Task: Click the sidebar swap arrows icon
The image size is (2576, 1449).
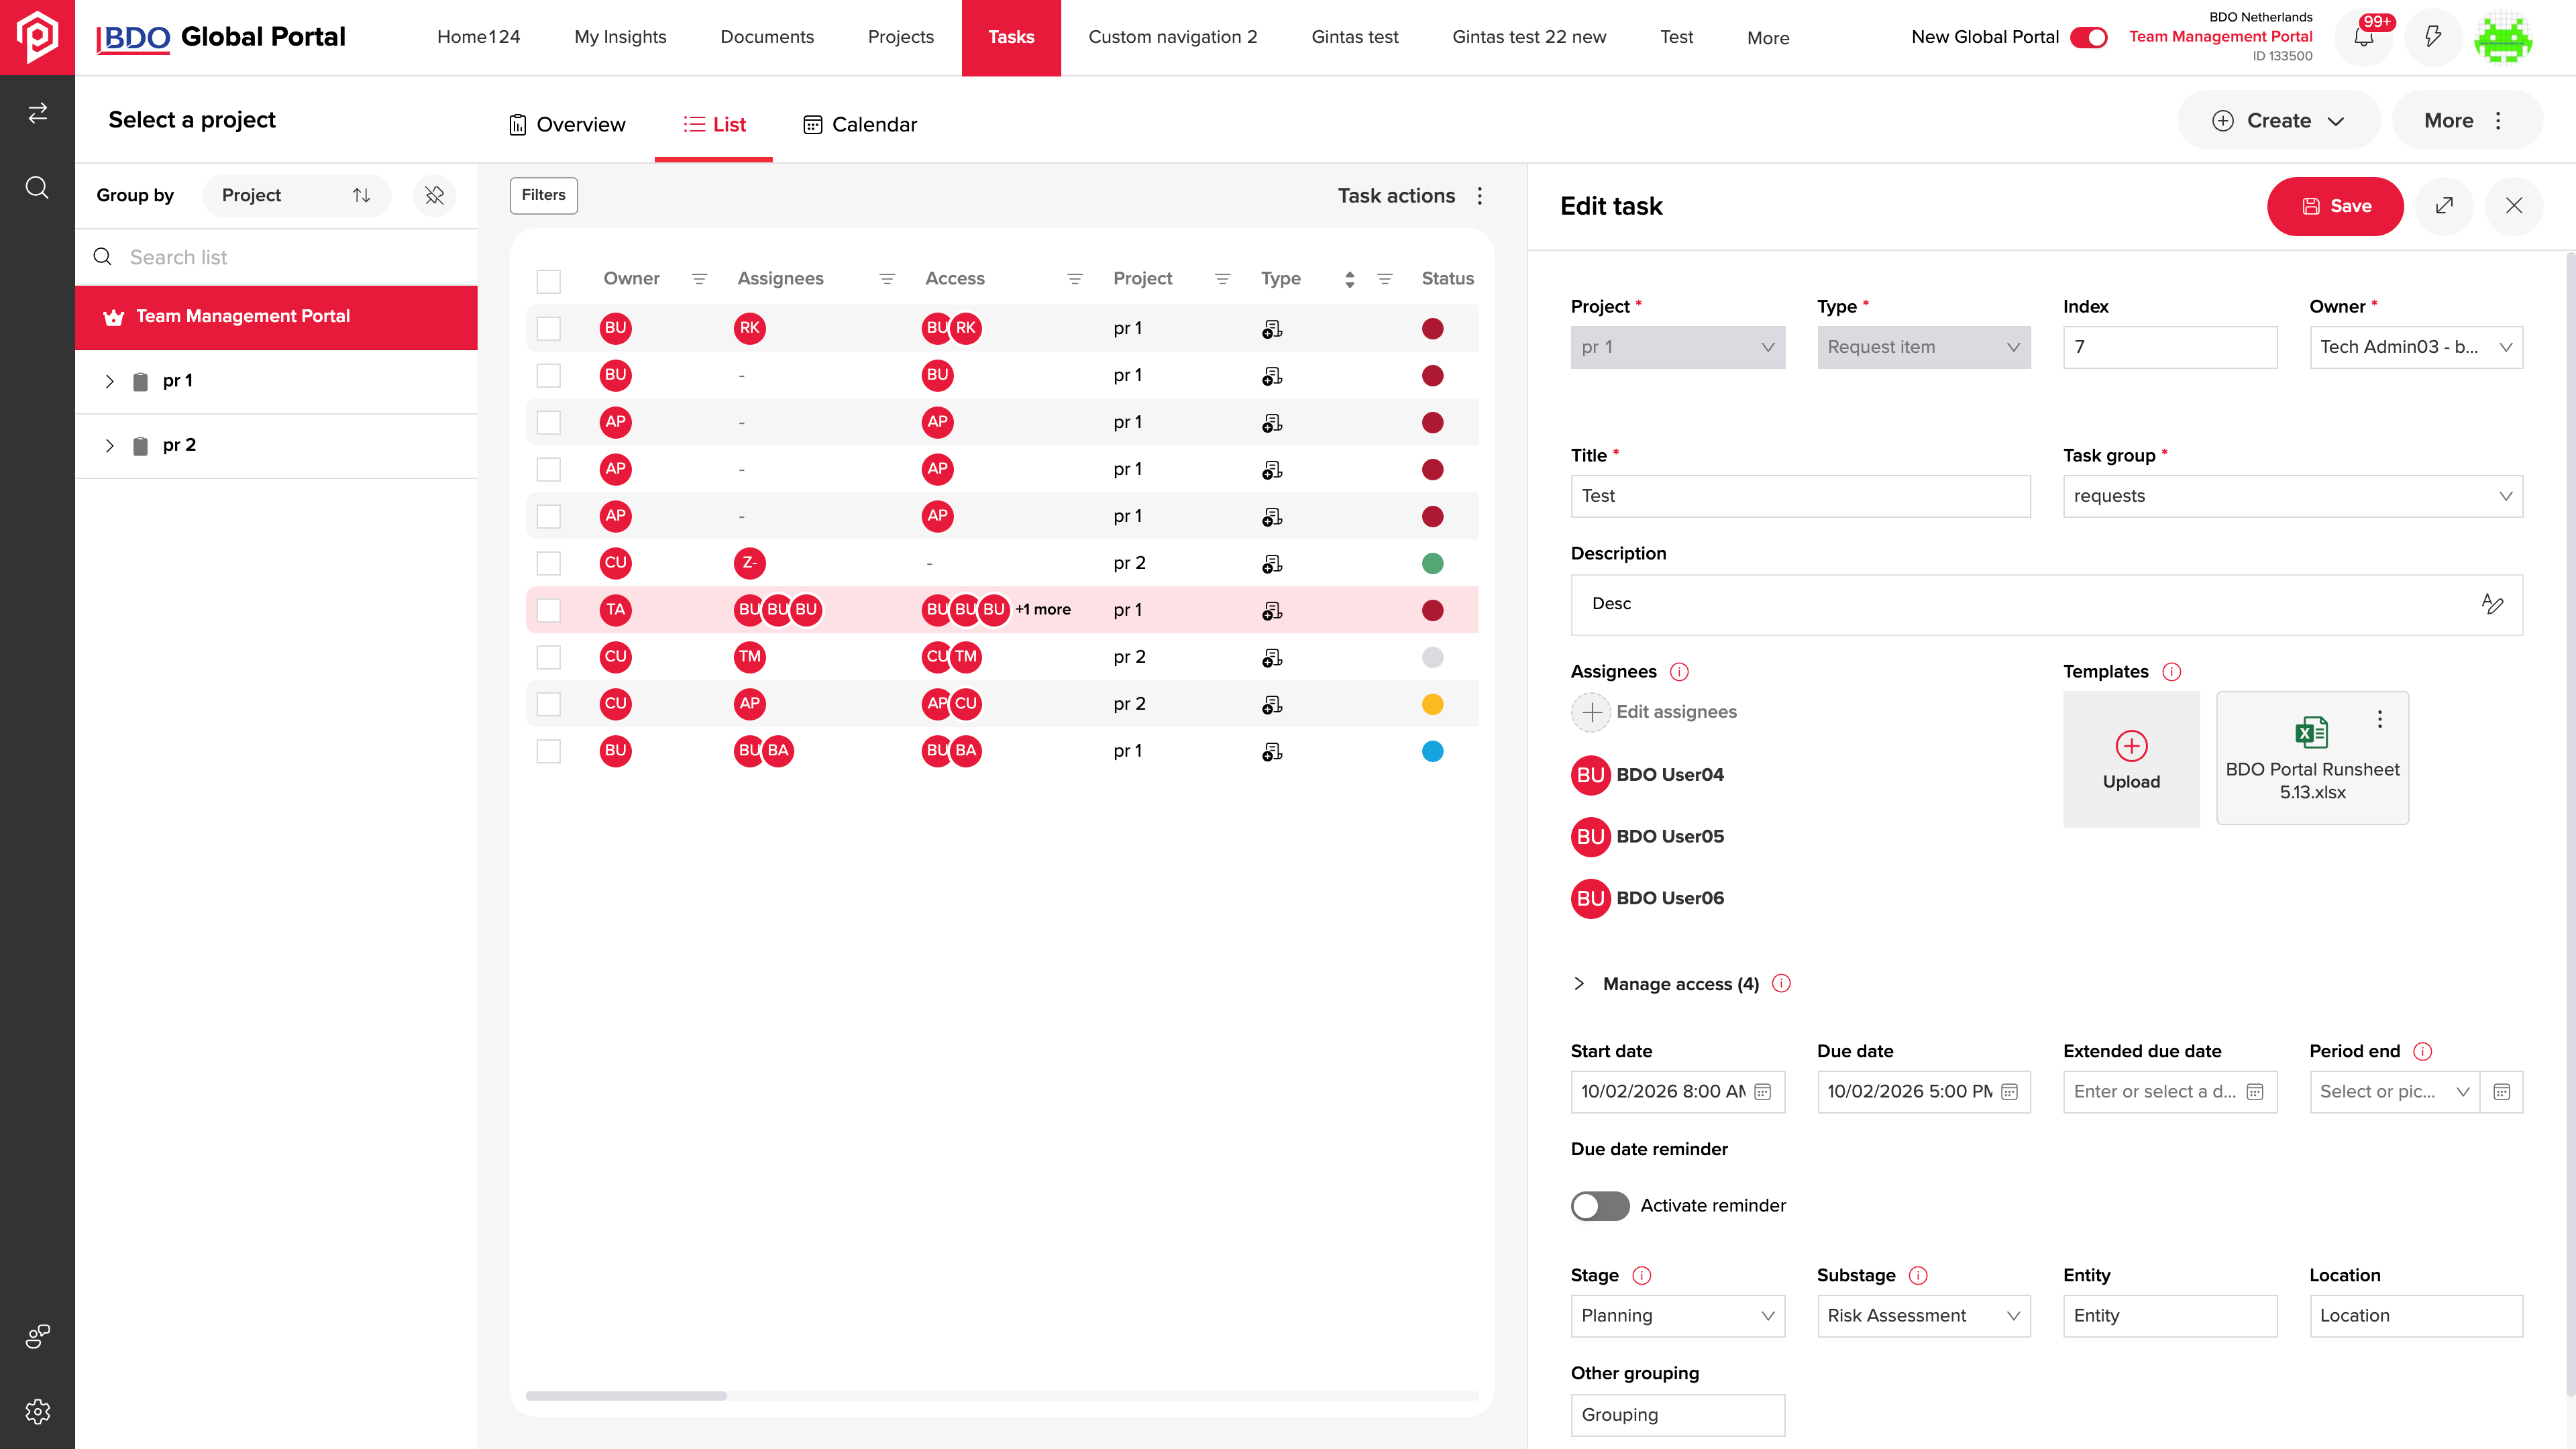Action: (x=37, y=113)
